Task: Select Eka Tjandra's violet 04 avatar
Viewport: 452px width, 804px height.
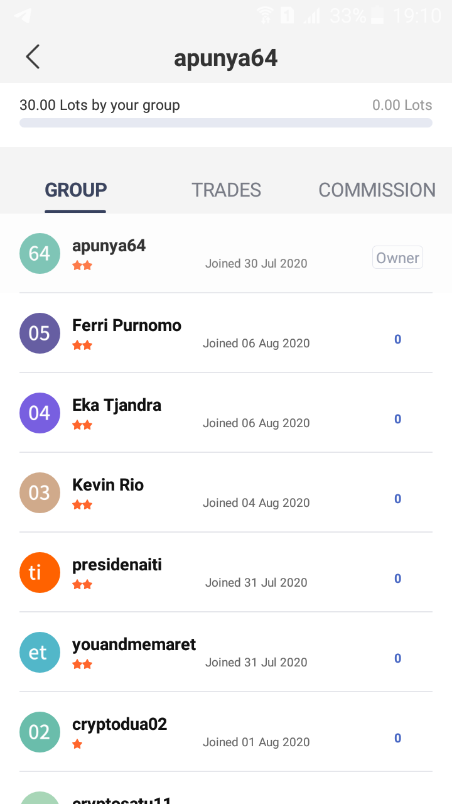Action: click(40, 413)
